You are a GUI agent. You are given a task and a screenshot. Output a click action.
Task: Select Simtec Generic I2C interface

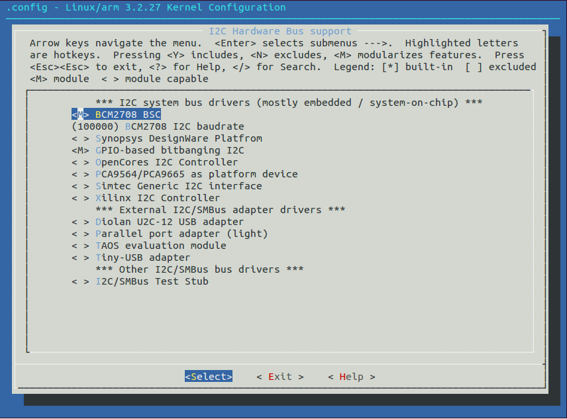178,186
